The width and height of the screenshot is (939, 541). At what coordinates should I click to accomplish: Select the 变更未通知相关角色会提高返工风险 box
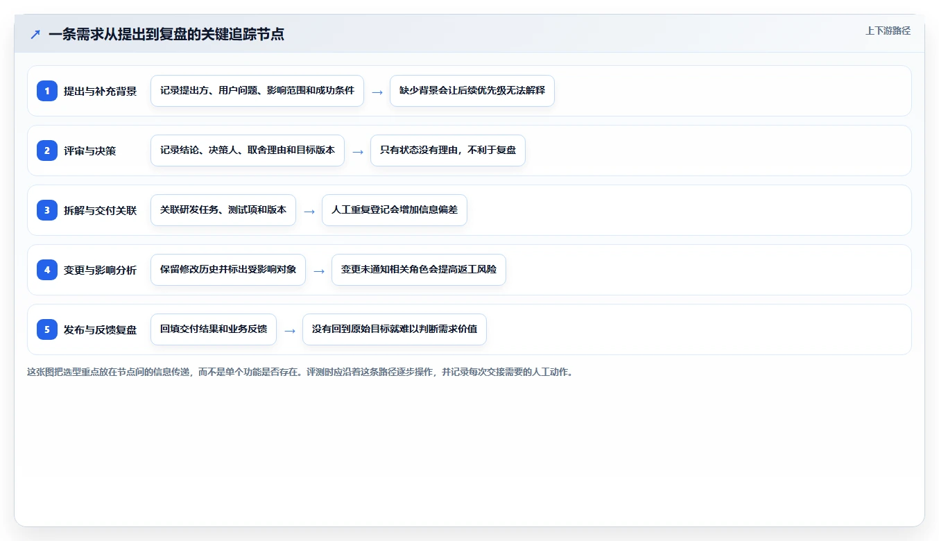tap(419, 270)
